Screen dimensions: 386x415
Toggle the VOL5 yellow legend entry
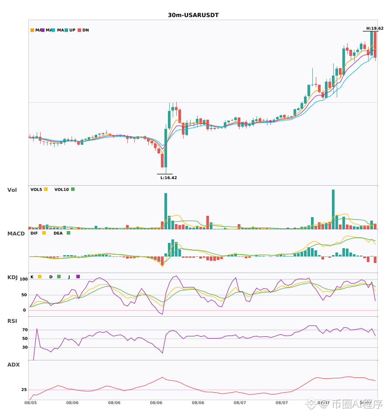(x=39, y=189)
